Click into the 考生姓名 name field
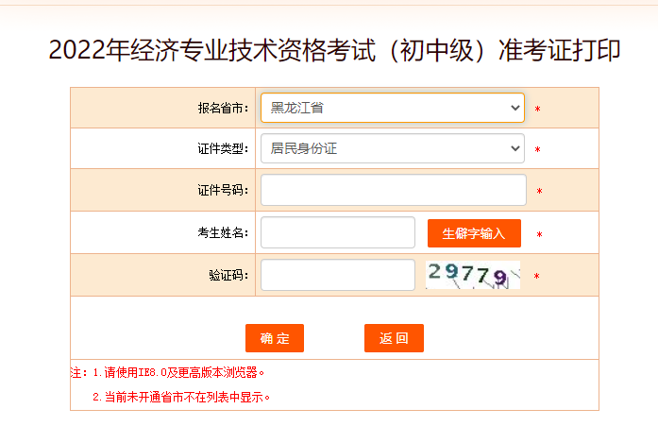The image size is (658, 443). (x=337, y=232)
